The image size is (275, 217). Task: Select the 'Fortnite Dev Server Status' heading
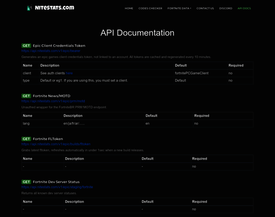(x=56, y=182)
